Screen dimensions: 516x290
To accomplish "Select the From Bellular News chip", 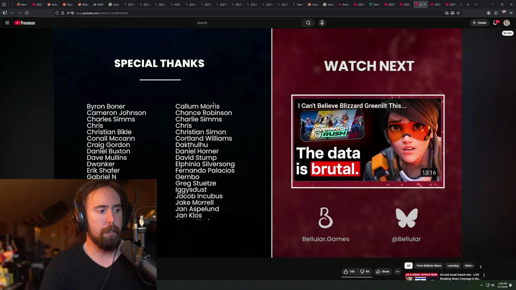I will (x=429, y=266).
